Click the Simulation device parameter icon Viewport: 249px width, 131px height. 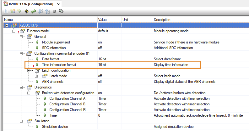pos(37,127)
